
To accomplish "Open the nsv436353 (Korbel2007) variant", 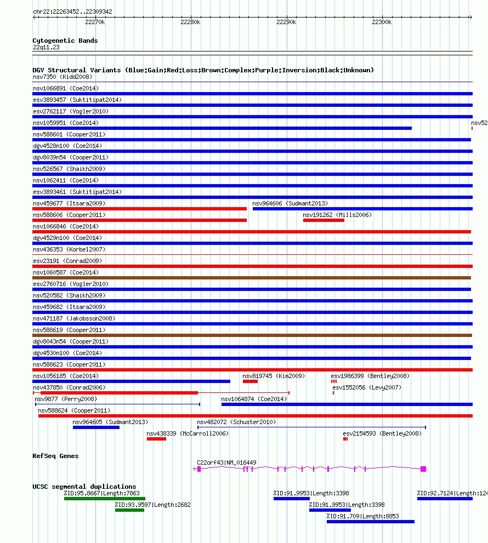I will pyautogui.click(x=69, y=249).
